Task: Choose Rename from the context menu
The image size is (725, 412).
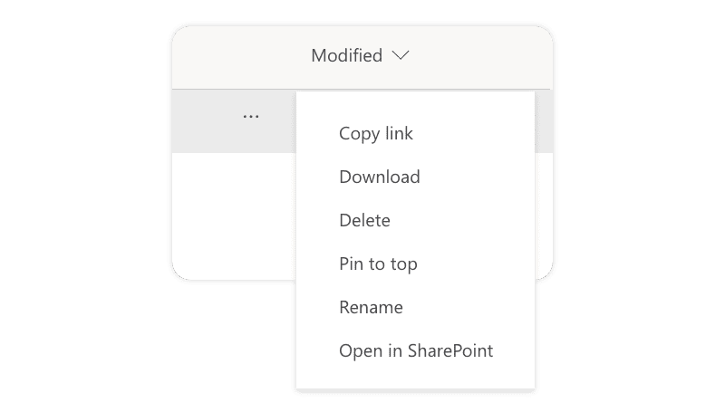Action: [x=371, y=307]
